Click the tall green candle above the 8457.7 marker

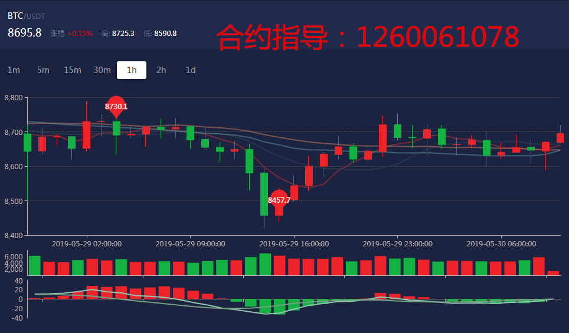(264, 194)
